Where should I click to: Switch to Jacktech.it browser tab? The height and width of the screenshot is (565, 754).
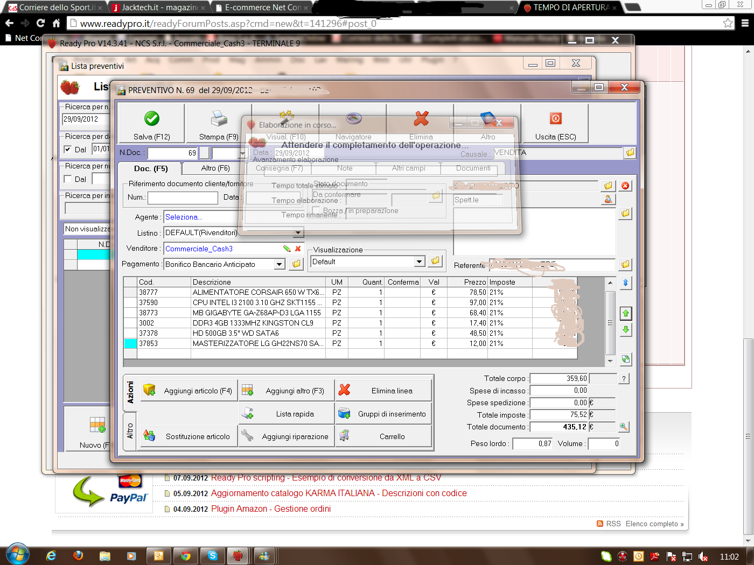159,8
